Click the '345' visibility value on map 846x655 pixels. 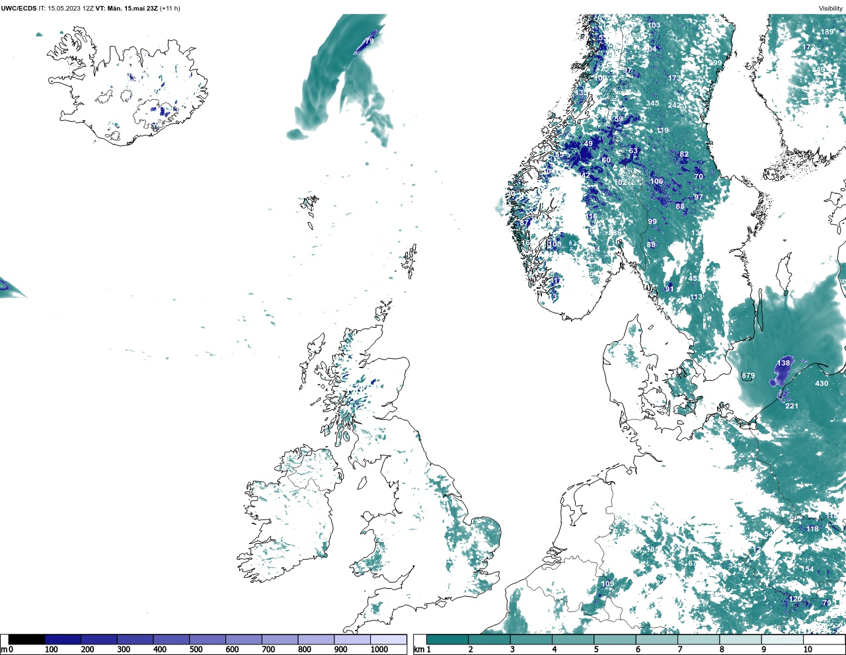(x=652, y=103)
